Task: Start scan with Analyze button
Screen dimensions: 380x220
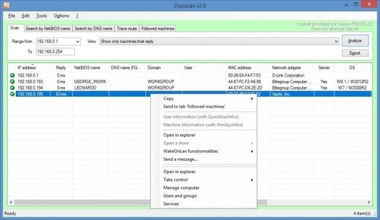Action: [355, 41]
